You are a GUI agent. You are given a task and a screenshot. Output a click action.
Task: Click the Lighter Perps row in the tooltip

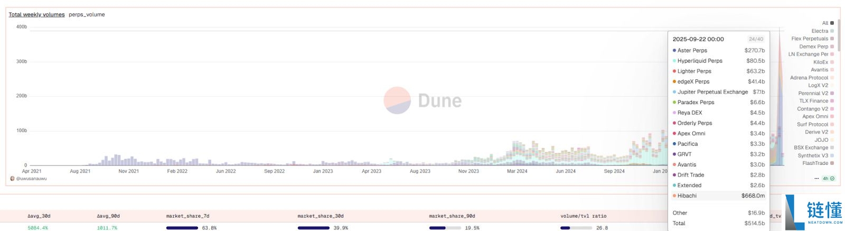point(719,71)
